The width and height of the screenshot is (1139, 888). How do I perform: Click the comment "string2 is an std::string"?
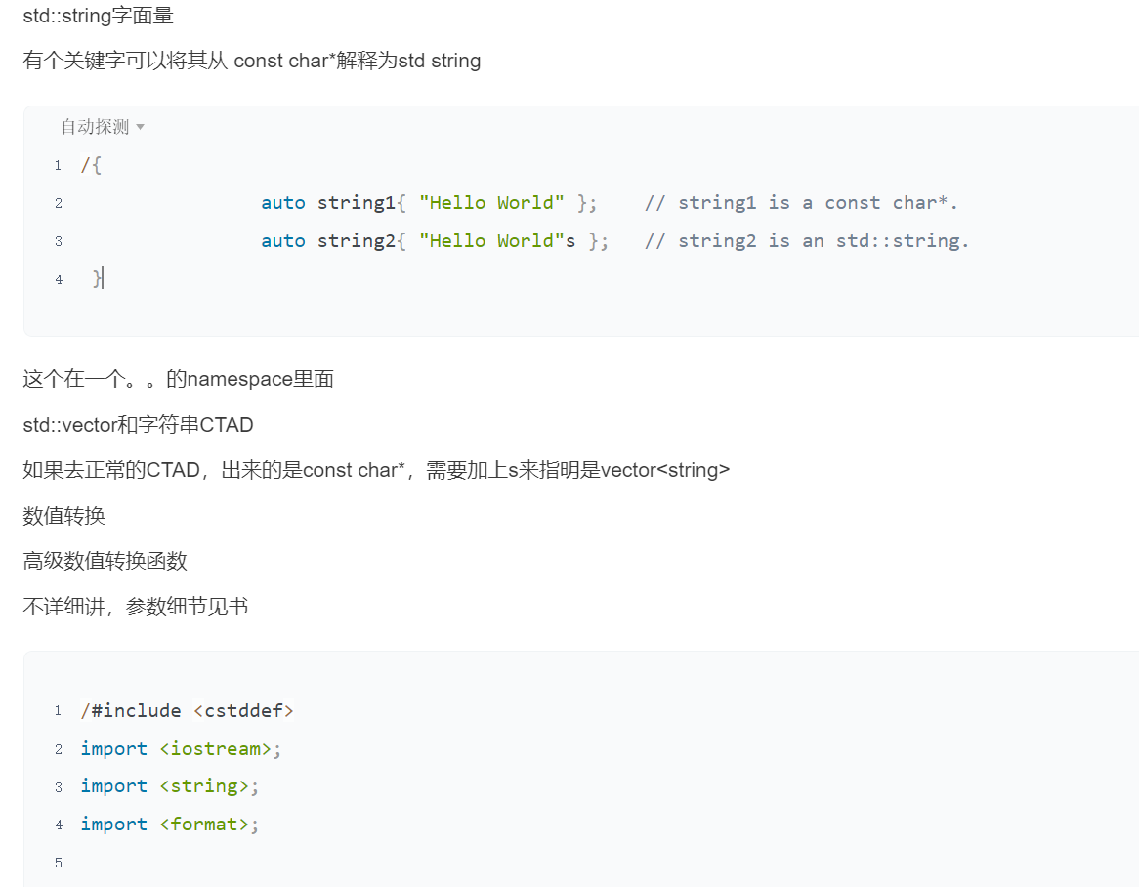tap(806, 241)
